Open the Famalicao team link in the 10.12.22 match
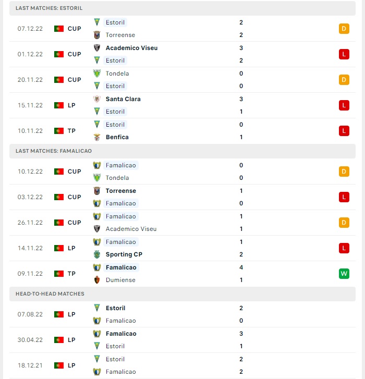The width and height of the screenshot is (365, 379). click(x=120, y=165)
